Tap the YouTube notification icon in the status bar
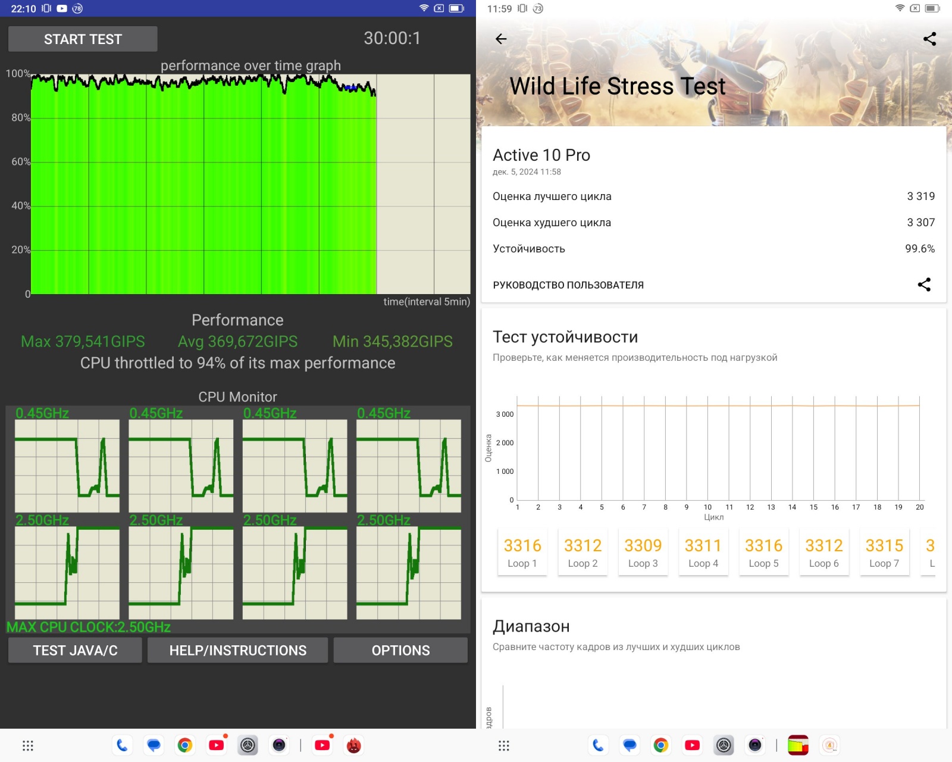The height and width of the screenshot is (762, 952). 62,8
